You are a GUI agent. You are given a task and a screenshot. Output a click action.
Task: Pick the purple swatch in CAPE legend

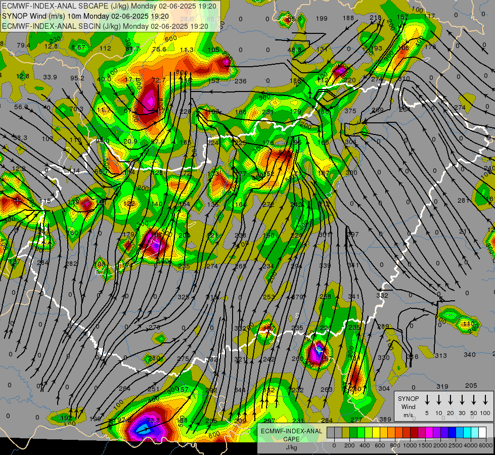(x=437, y=432)
